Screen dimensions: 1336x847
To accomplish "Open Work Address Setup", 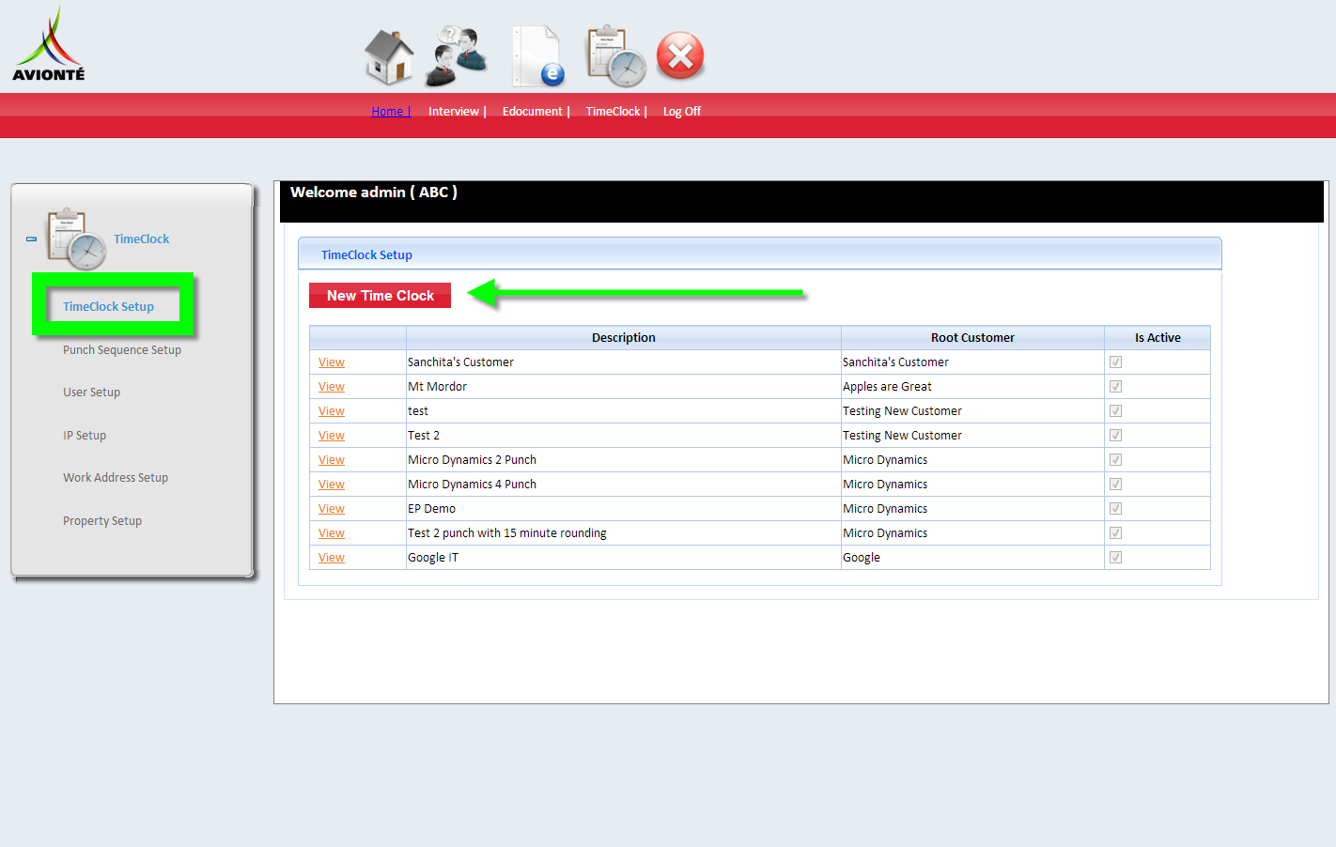I will coord(116,478).
